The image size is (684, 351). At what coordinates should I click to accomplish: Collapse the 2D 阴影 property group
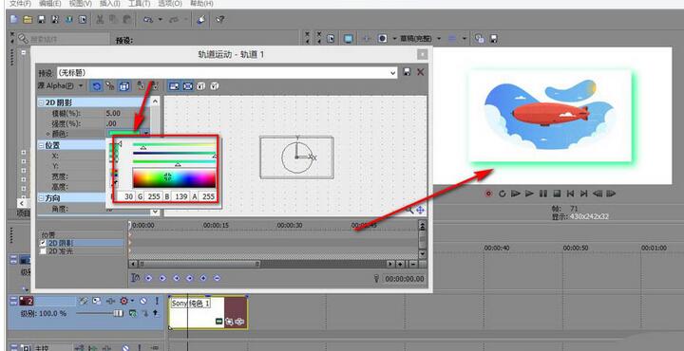pos(42,102)
